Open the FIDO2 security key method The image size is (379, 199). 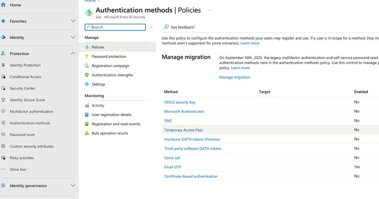coord(180,102)
